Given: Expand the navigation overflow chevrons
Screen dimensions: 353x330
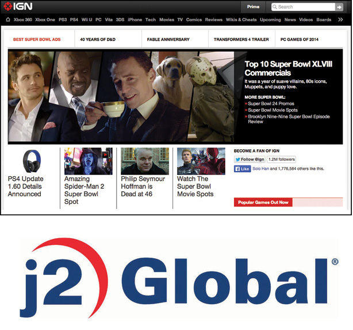Looking at the screenshot, I should [x=340, y=20].
